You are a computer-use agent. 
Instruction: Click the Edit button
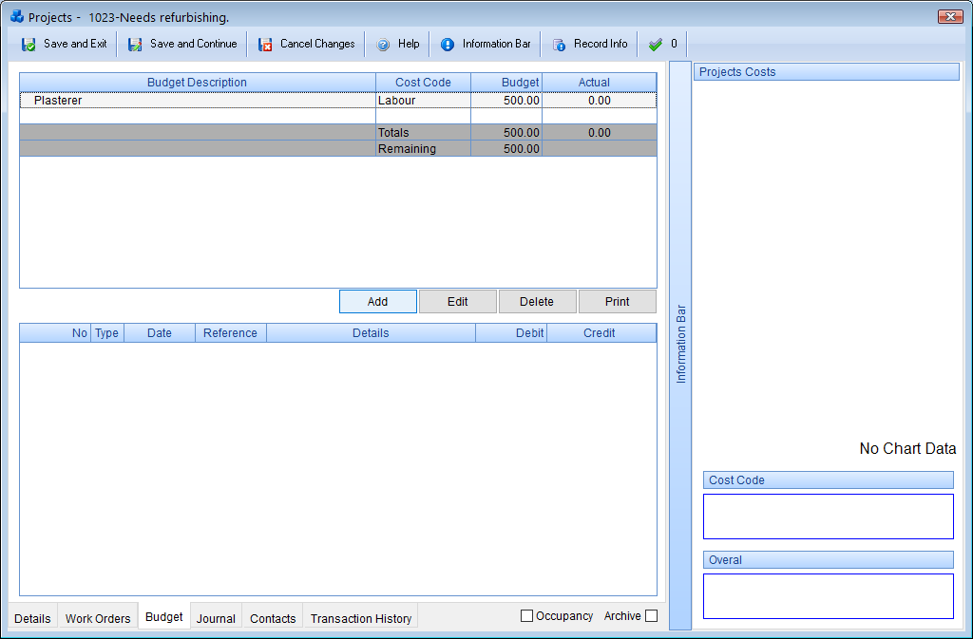coord(457,301)
